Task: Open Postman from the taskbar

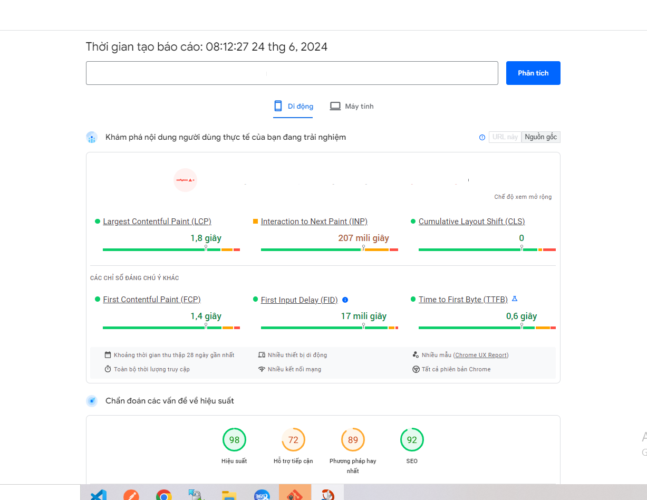Action: tap(131, 495)
